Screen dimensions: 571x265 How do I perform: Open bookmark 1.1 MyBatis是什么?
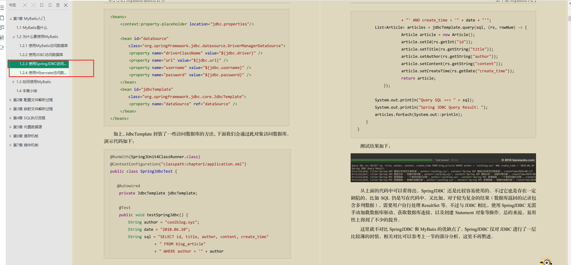coord(32,28)
